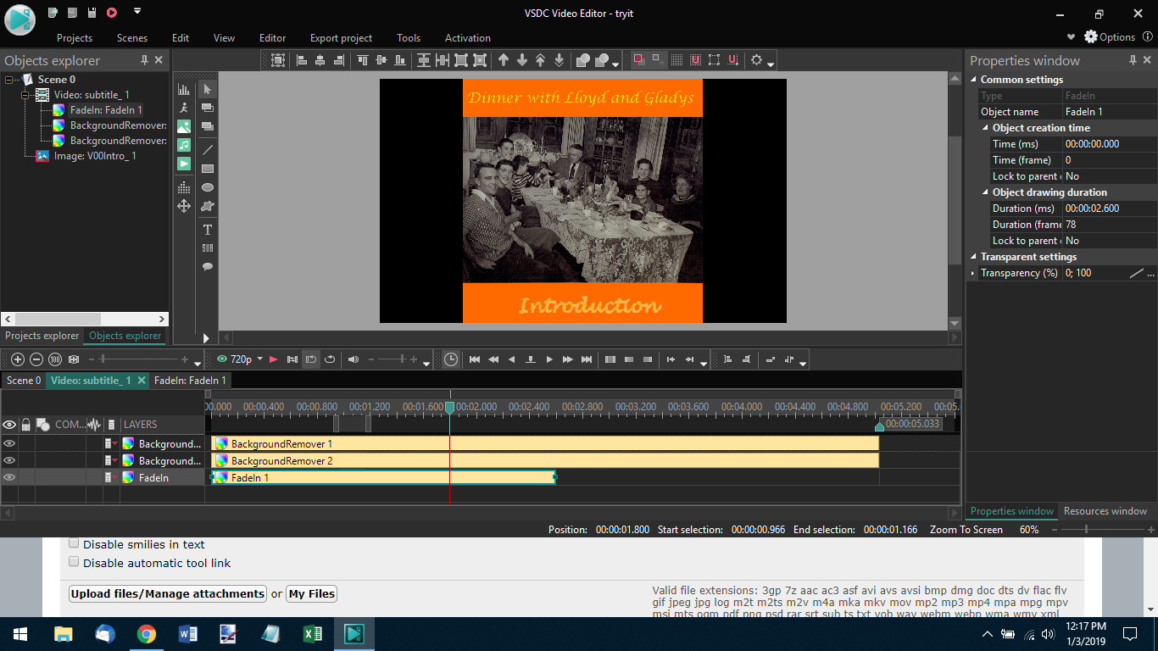Switch to the Resources window tab
1158x651 pixels.
pyautogui.click(x=1105, y=511)
